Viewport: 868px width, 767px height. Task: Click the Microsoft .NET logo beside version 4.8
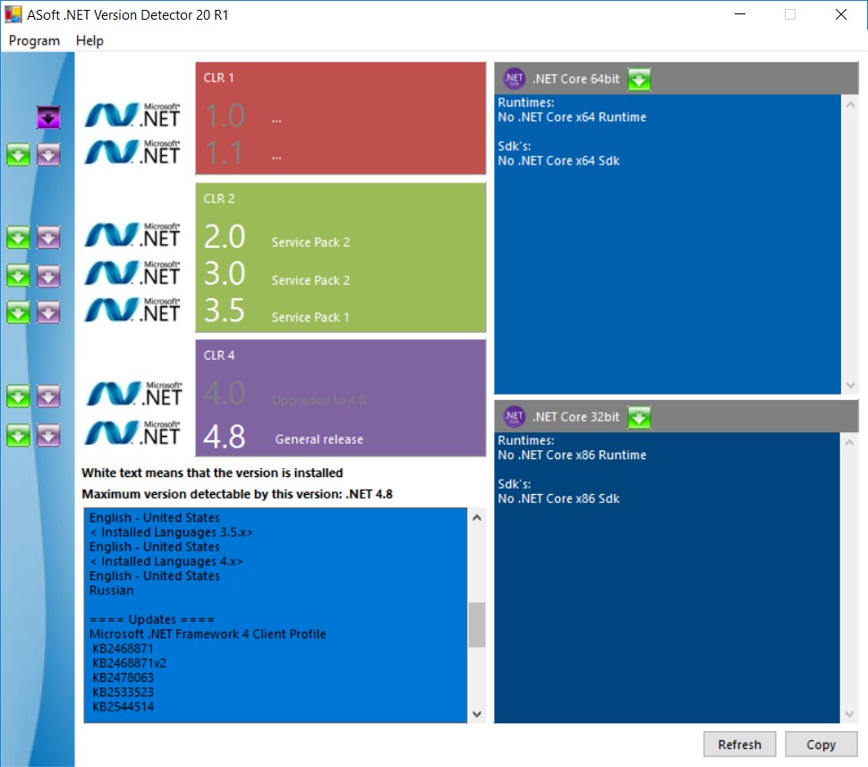134,432
